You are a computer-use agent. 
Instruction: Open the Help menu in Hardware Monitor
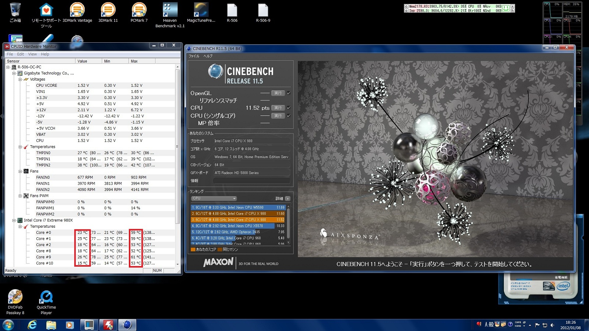point(45,54)
